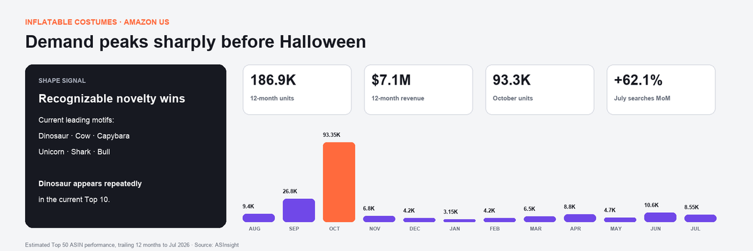
Task: Select the JUL bar
Action: 700,218
